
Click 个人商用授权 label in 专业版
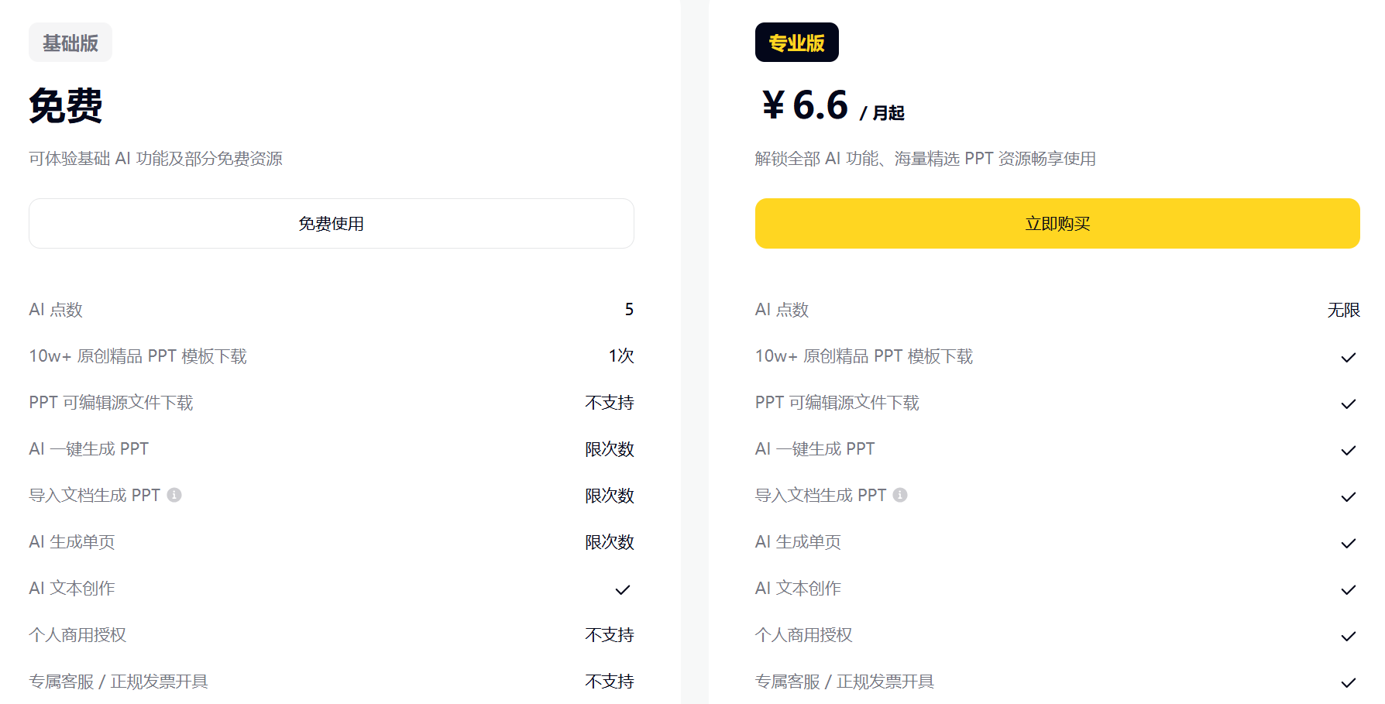coord(804,635)
